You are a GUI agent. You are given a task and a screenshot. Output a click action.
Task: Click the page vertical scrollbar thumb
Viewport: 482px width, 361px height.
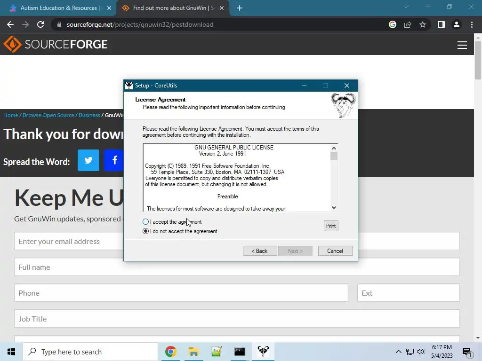click(478, 60)
